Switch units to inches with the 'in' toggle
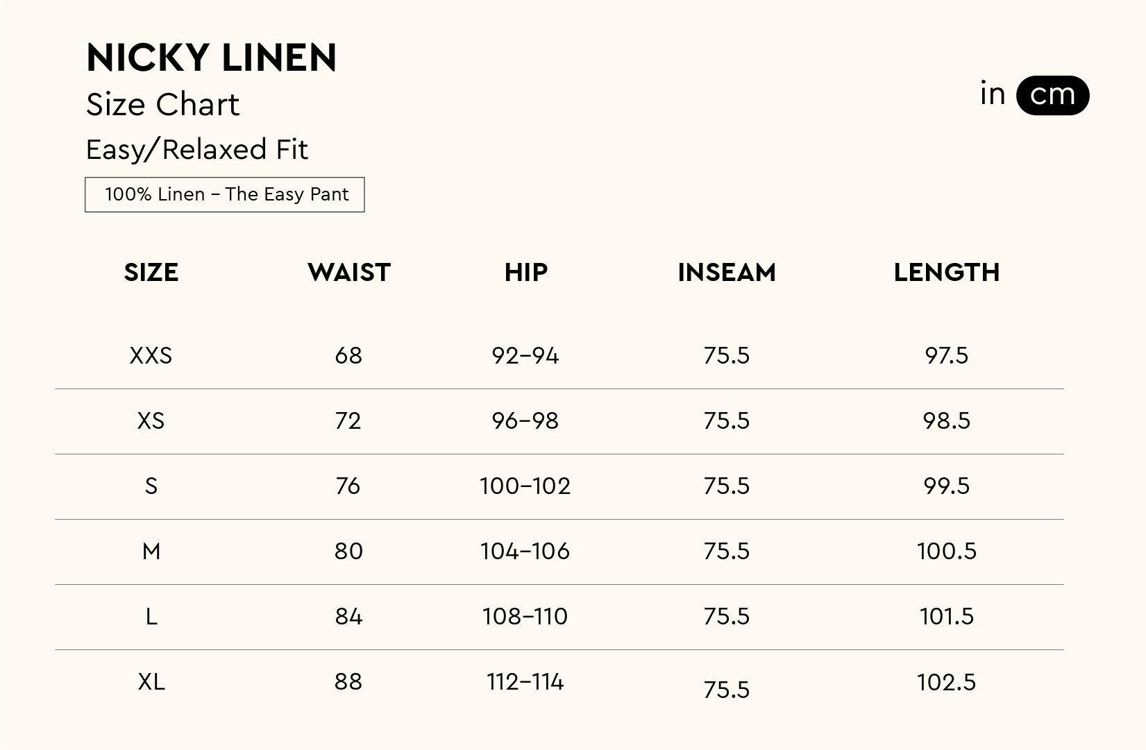Screen dimensions: 1146x750 click(993, 94)
